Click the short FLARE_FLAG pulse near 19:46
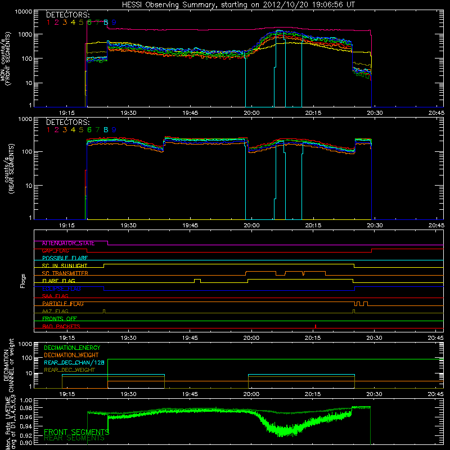Image resolution: width=450 pixels, height=450 pixels. [197, 281]
